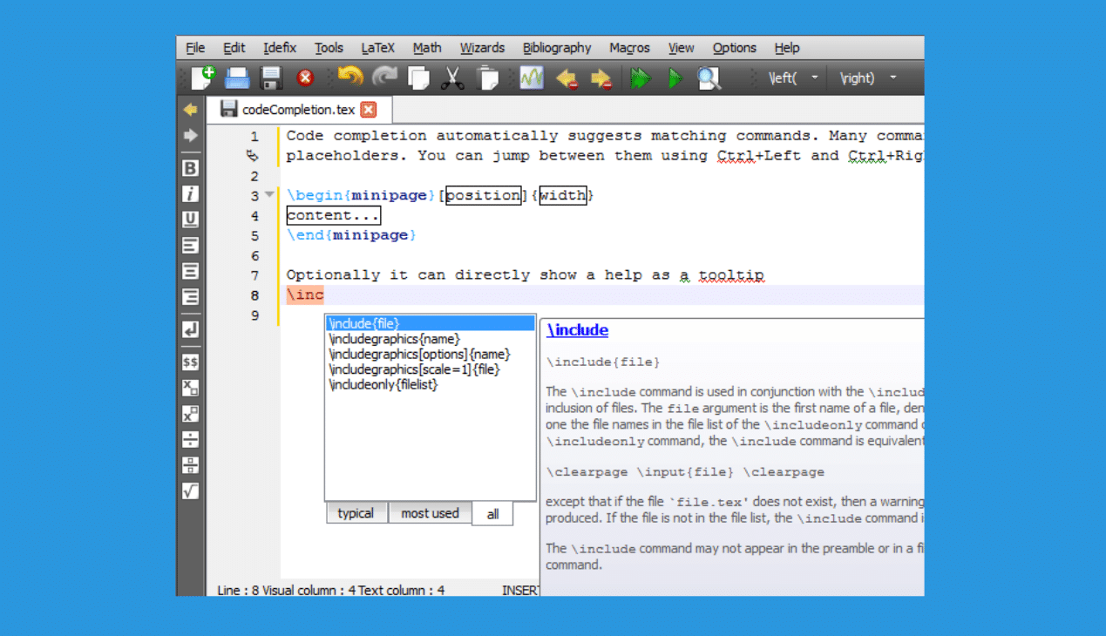Viewport: 1106px width, 636px height.
Task: Select \includegraphics{name} completion entry
Action: pyautogui.click(x=431, y=339)
